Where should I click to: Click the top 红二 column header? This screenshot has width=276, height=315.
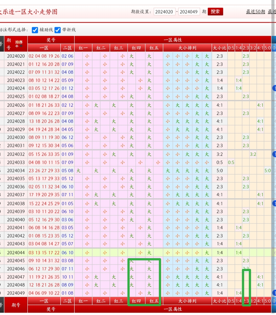coord(101,48)
